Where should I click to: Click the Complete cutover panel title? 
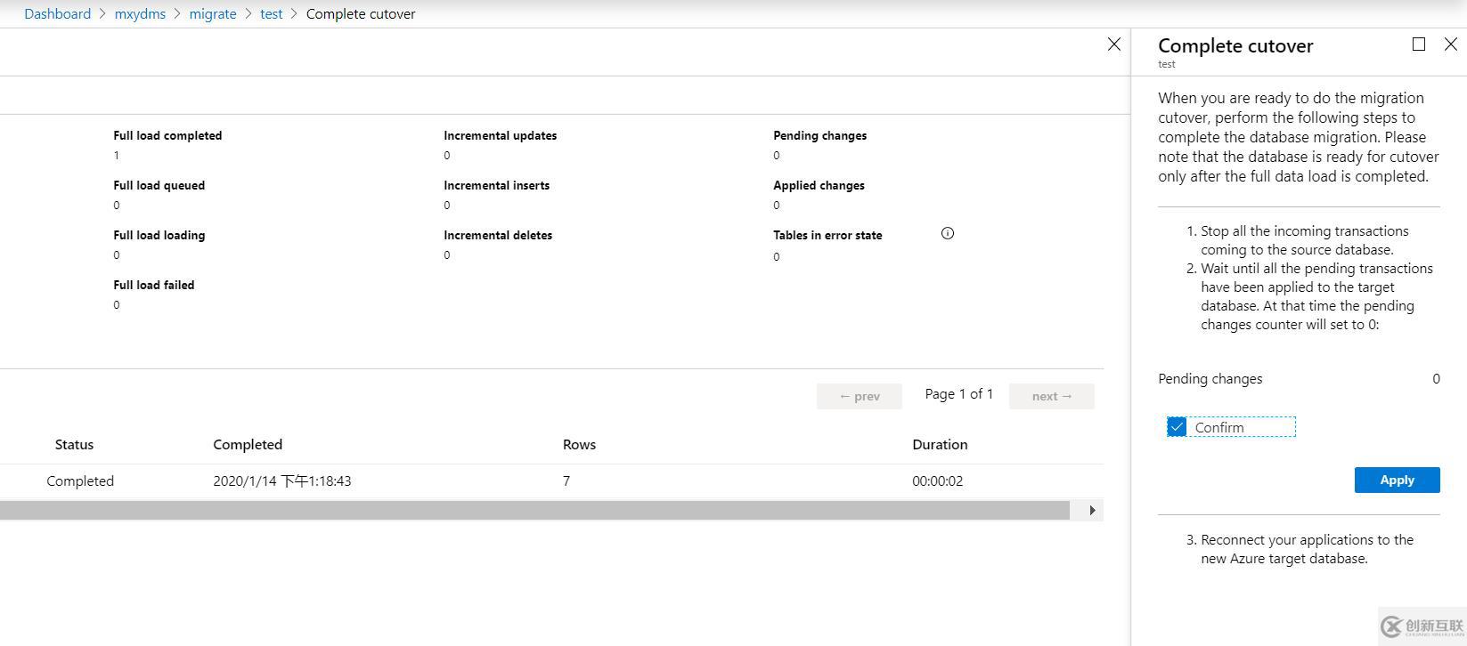1235,45
